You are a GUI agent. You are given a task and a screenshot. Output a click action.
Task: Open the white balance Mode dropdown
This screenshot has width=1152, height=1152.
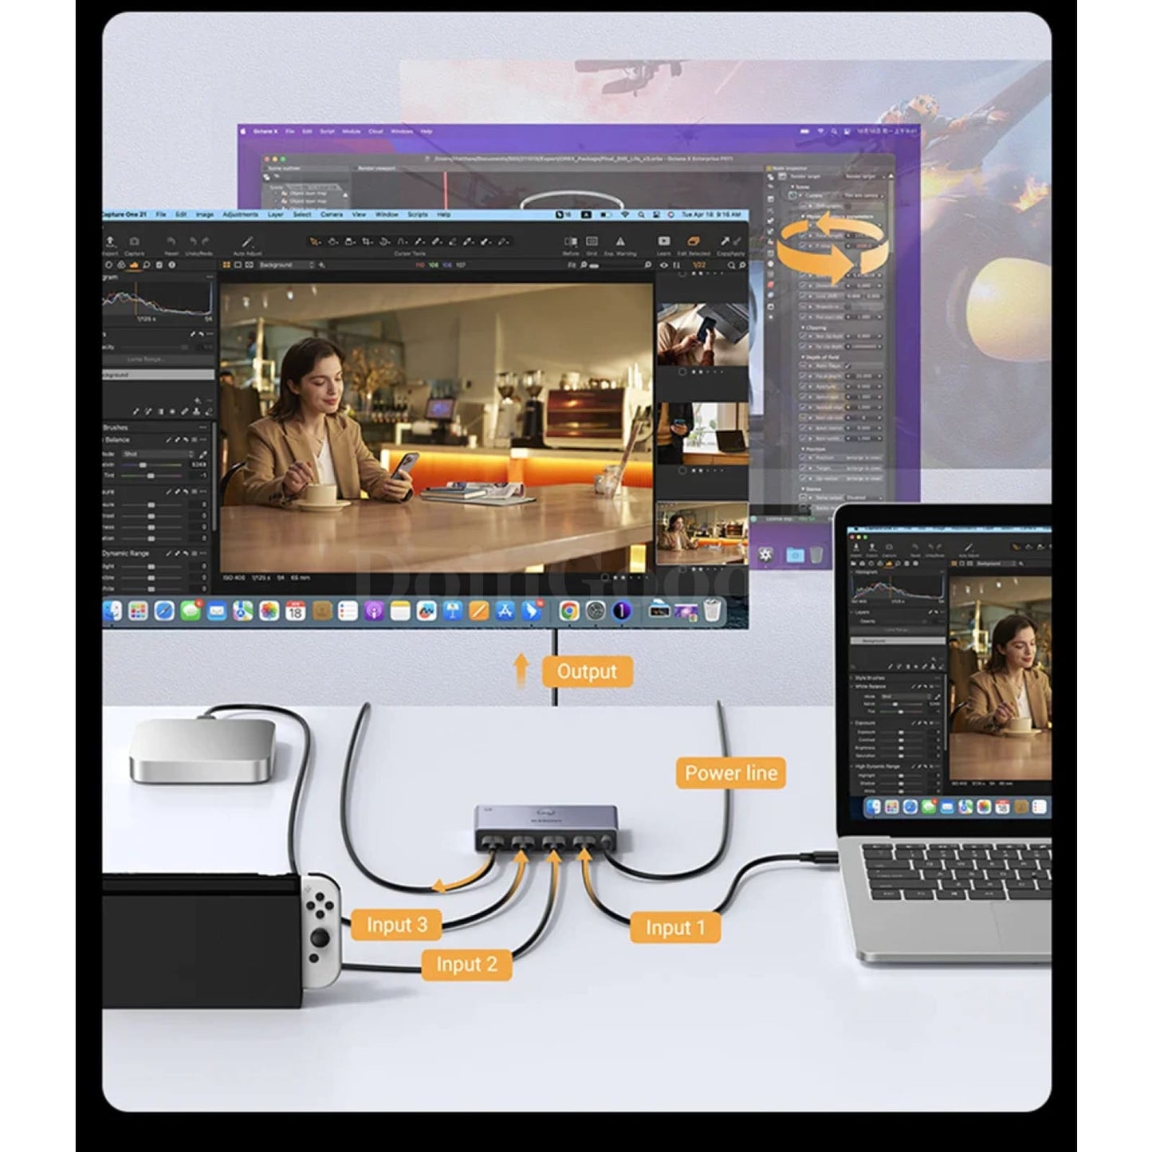tap(158, 454)
